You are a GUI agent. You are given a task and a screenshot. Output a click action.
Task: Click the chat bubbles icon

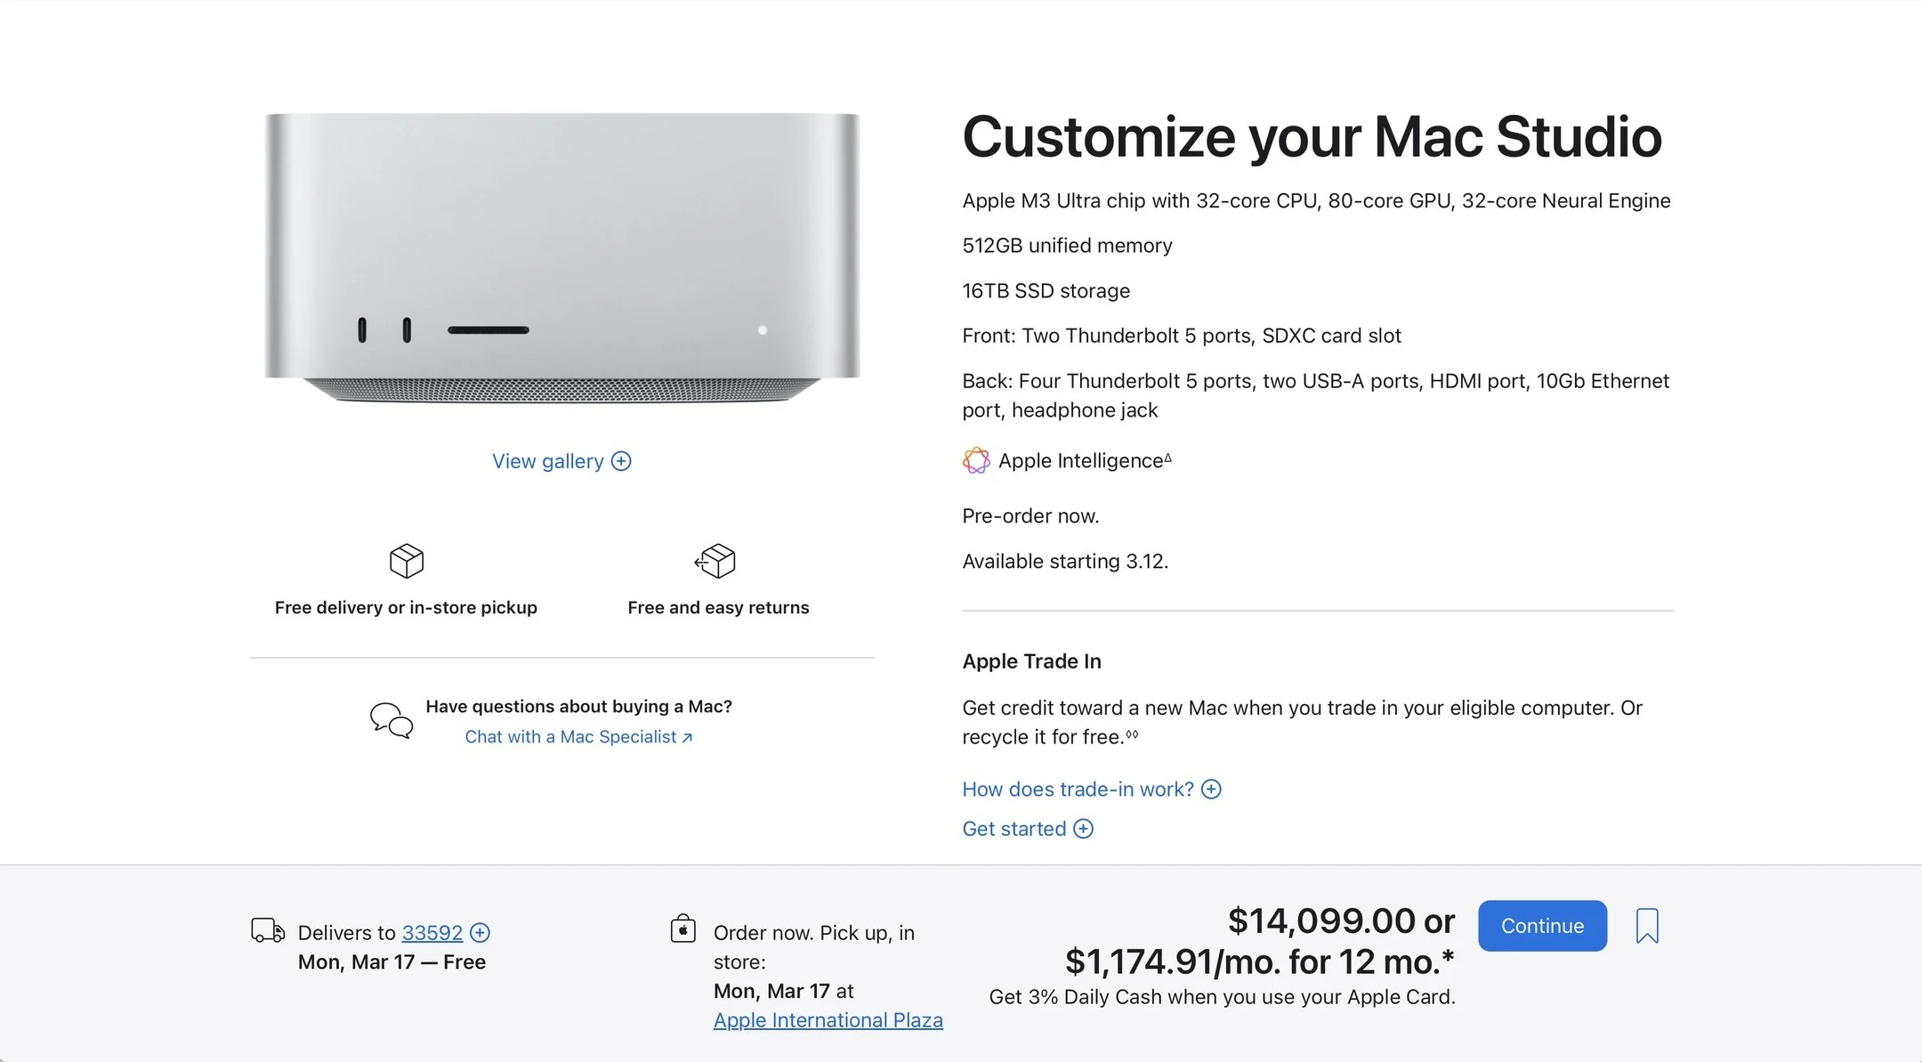point(392,720)
